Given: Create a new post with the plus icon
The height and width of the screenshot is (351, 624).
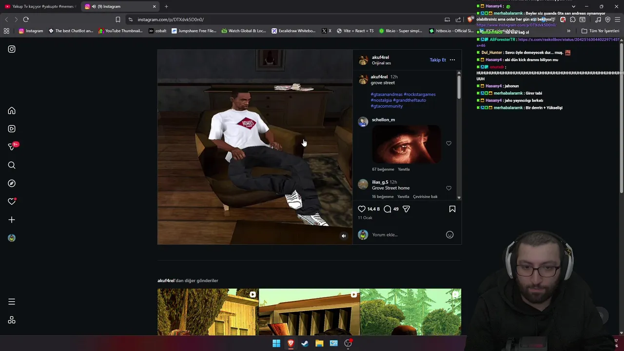Looking at the screenshot, I should [x=12, y=220].
